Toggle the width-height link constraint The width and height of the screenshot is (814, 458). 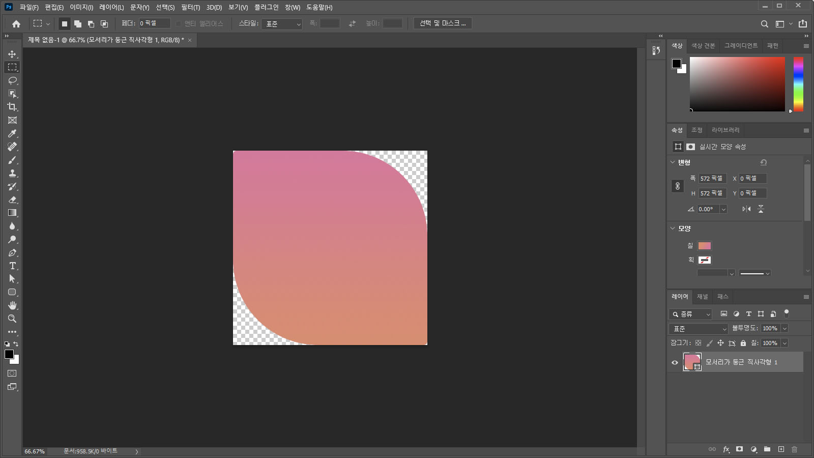[677, 186]
